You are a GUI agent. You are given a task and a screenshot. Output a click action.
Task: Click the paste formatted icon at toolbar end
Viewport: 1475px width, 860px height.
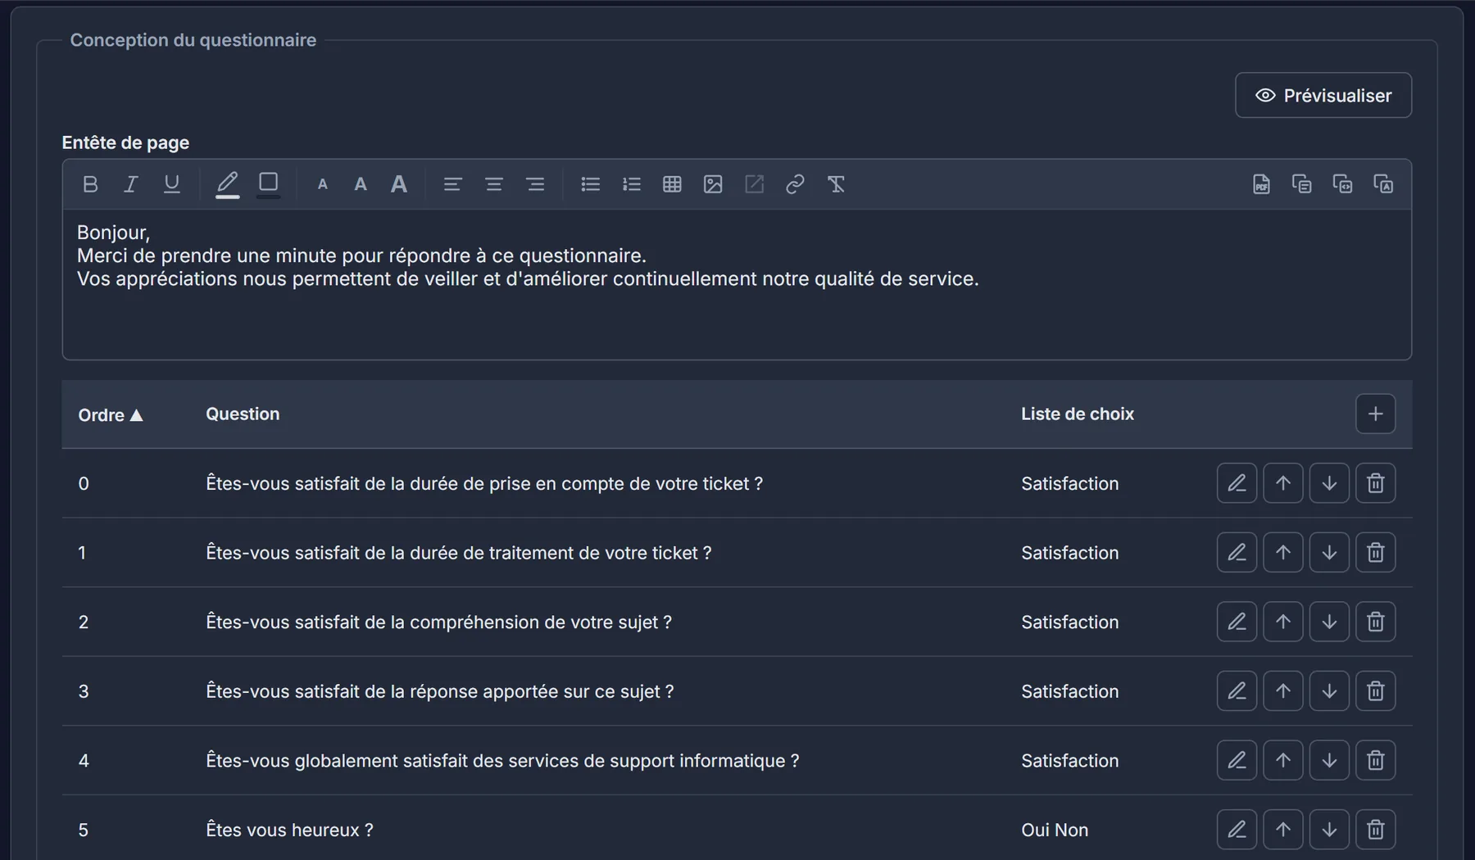pos(1383,184)
